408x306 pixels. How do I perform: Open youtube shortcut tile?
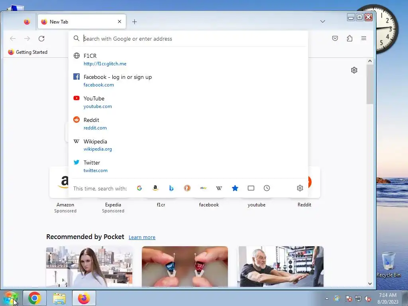pyautogui.click(x=257, y=205)
